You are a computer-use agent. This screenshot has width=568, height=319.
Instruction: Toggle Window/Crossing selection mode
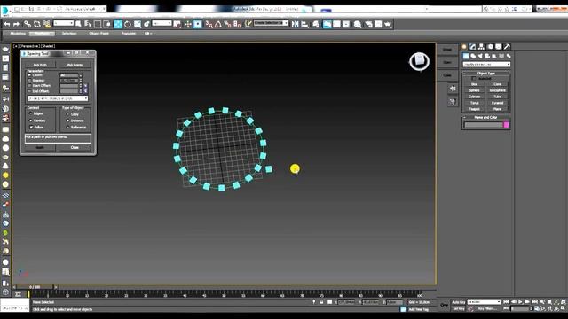(107, 24)
